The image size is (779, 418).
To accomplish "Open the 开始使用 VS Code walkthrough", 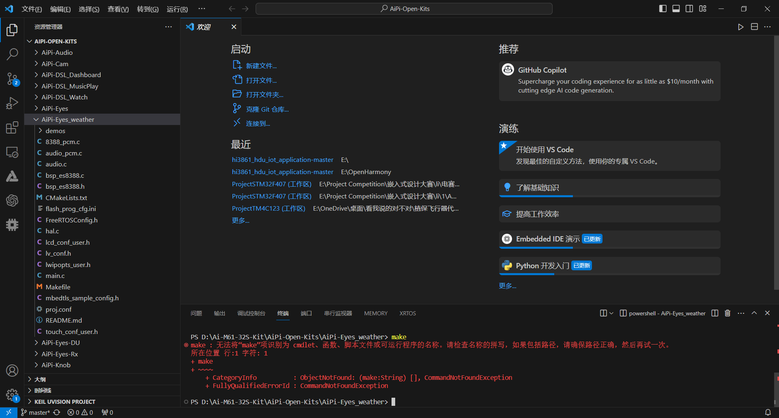I will (x=609, y=156).
